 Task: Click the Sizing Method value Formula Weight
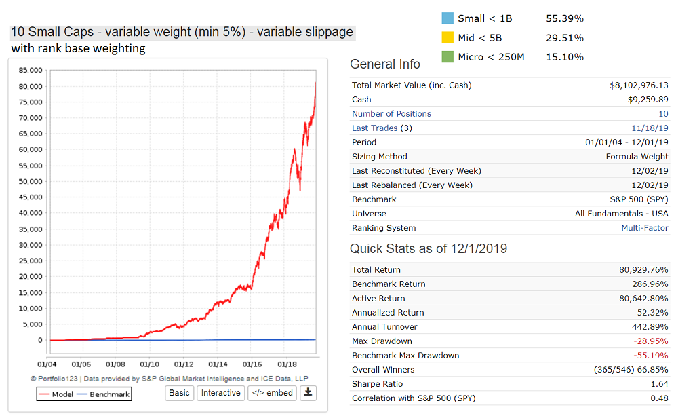click(637, 157)
